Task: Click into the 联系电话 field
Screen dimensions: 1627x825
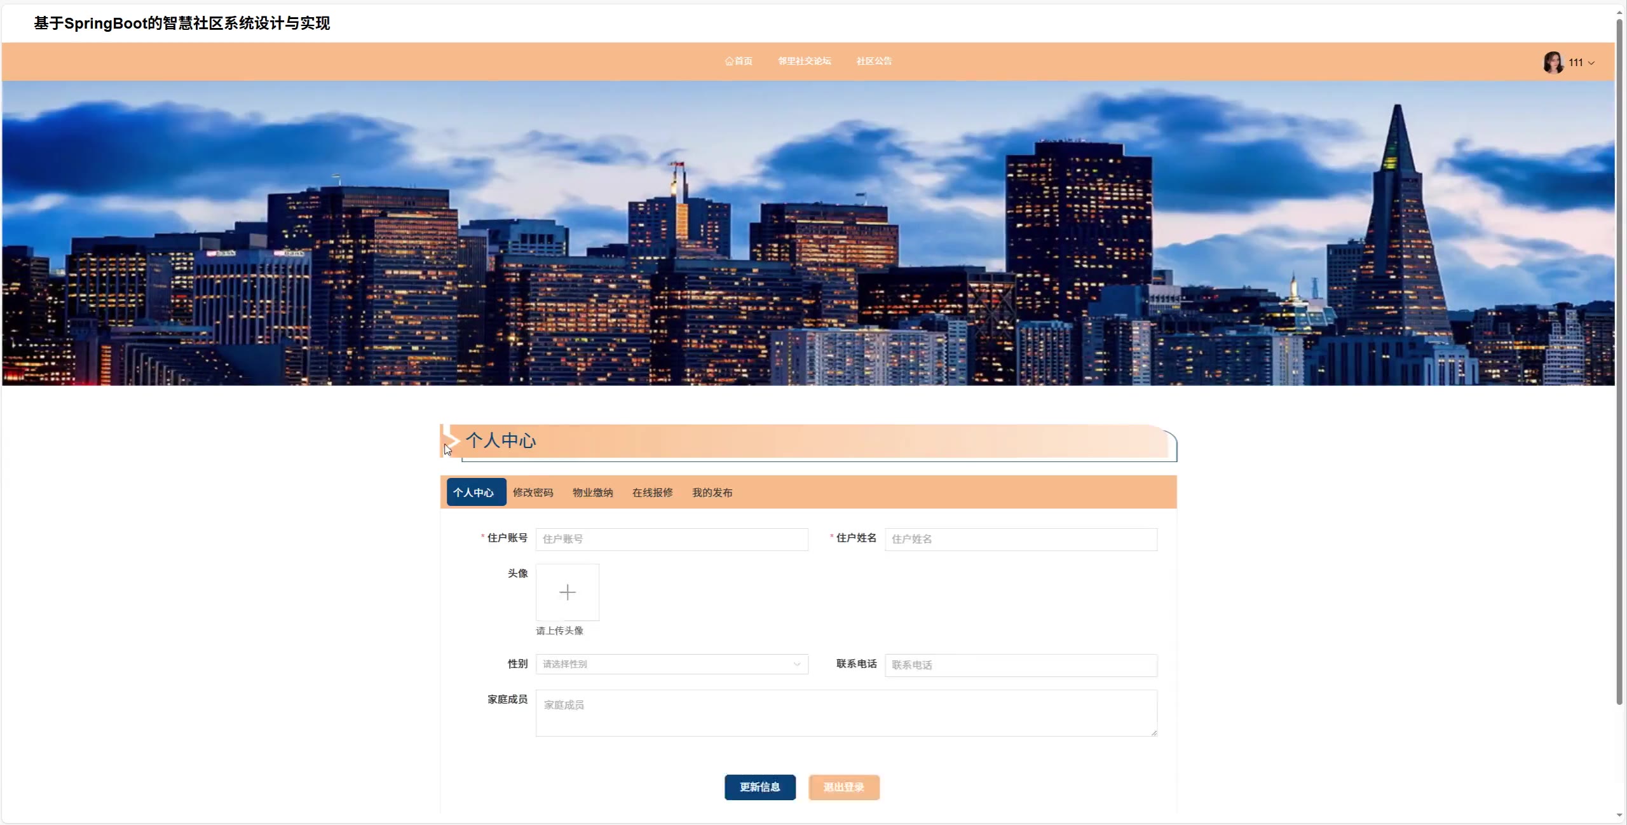Action: (1021, 665)
